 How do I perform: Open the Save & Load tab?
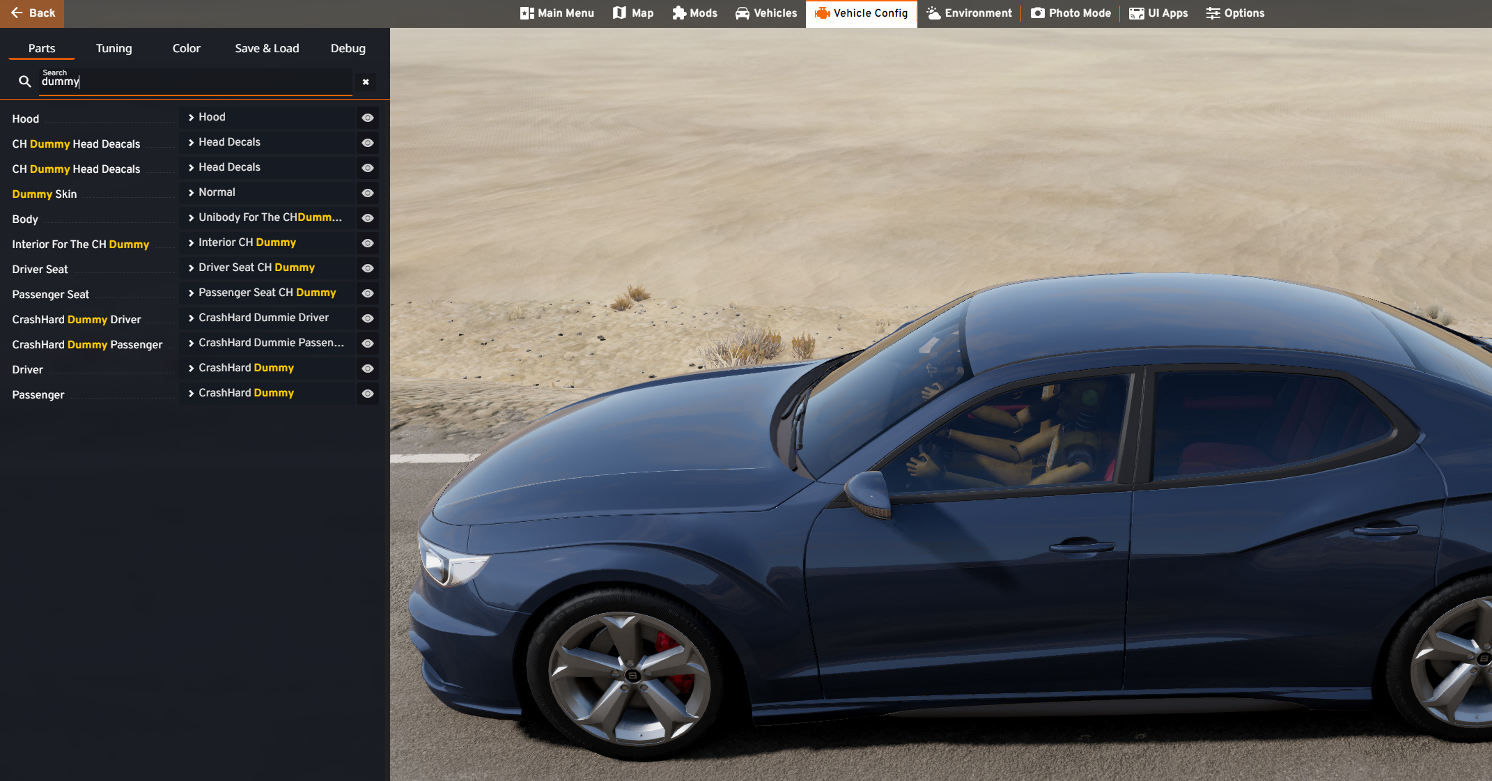click(x=267, y=48)
